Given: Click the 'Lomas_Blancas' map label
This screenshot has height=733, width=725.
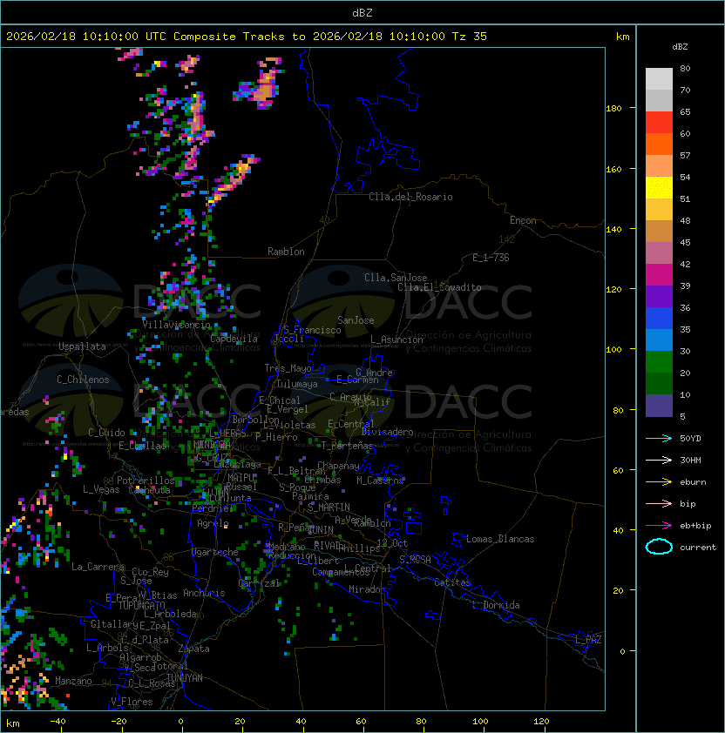Looking at the screenshot, I should [x=500, y=539].
